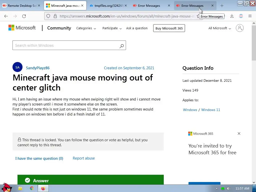Click I have the same question link

coord(39,158)
